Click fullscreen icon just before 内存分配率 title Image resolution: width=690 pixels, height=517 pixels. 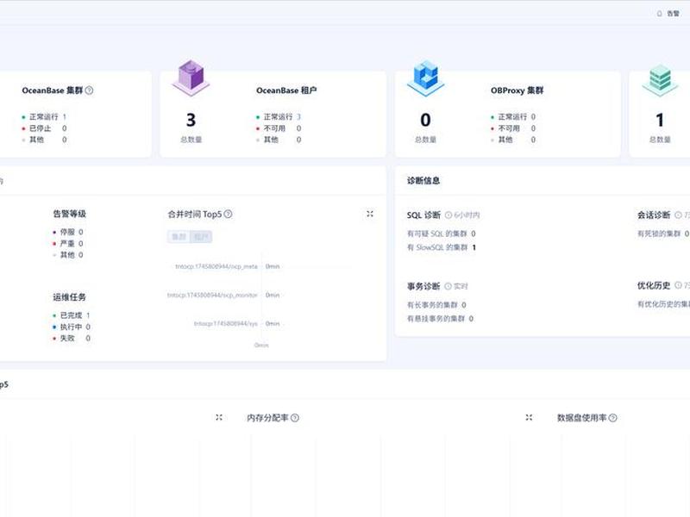(219, 417)
